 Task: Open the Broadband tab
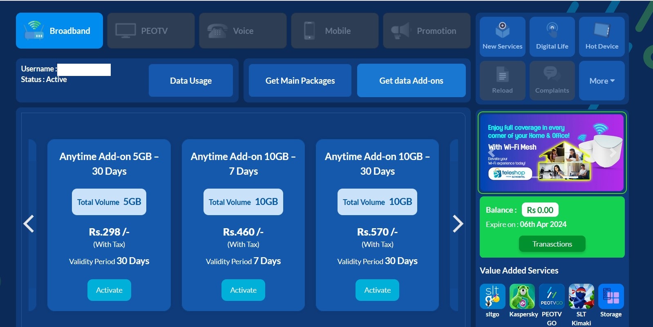(x=59, y=31)
